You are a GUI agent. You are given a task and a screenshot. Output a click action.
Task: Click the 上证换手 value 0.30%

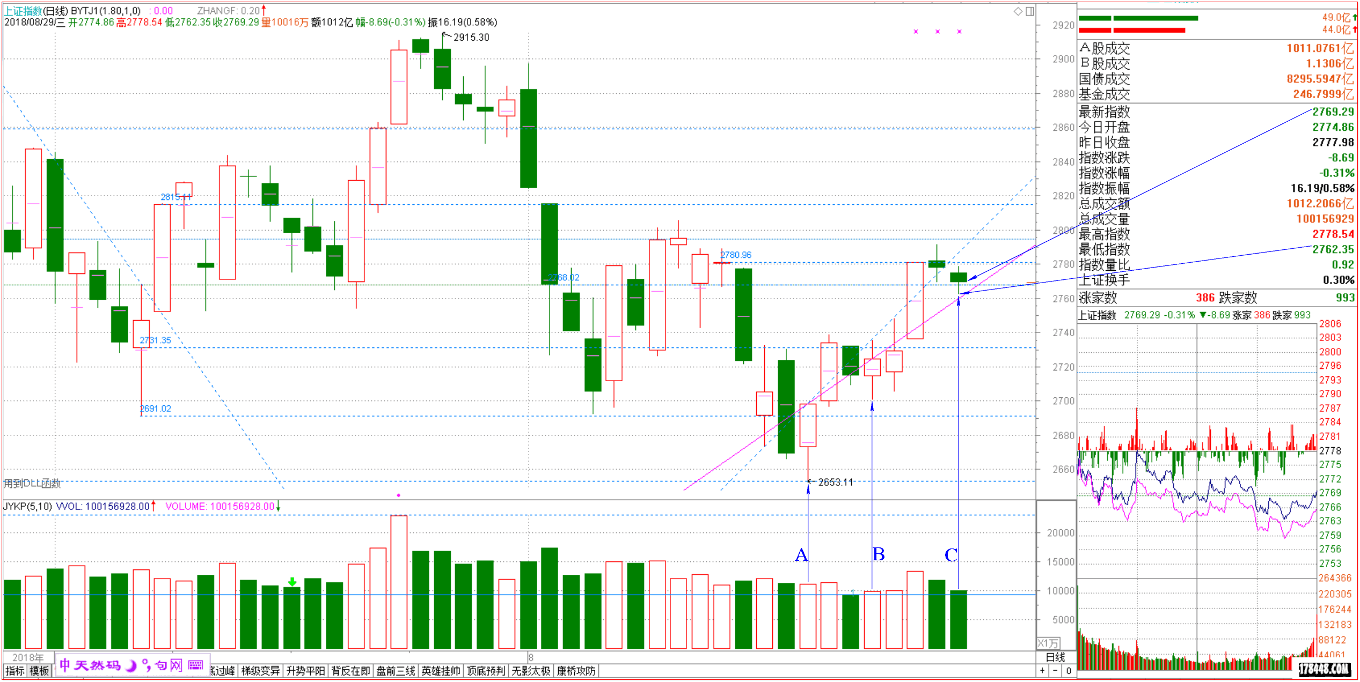(1339, 280)
